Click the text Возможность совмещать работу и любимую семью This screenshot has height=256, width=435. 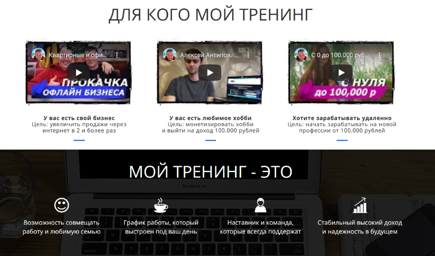click(x=62, y=227)
